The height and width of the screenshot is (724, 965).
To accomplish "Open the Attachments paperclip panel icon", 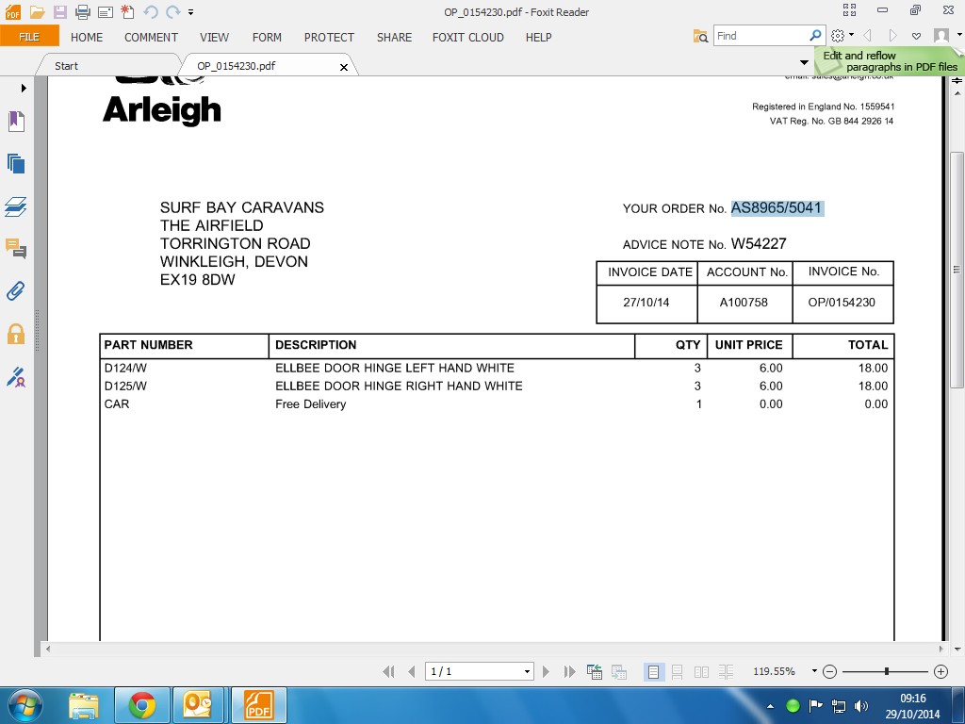I will click(16, 291).
